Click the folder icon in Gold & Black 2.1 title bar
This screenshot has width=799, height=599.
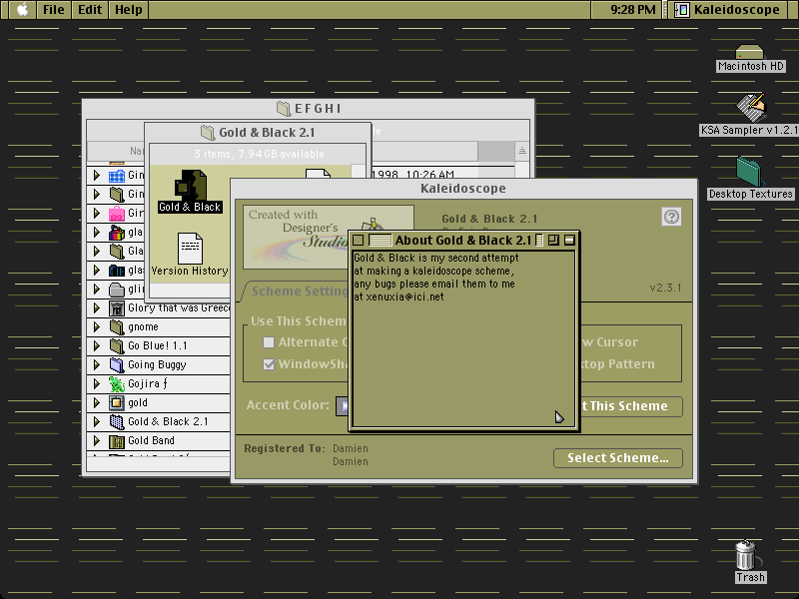(208, 133)
